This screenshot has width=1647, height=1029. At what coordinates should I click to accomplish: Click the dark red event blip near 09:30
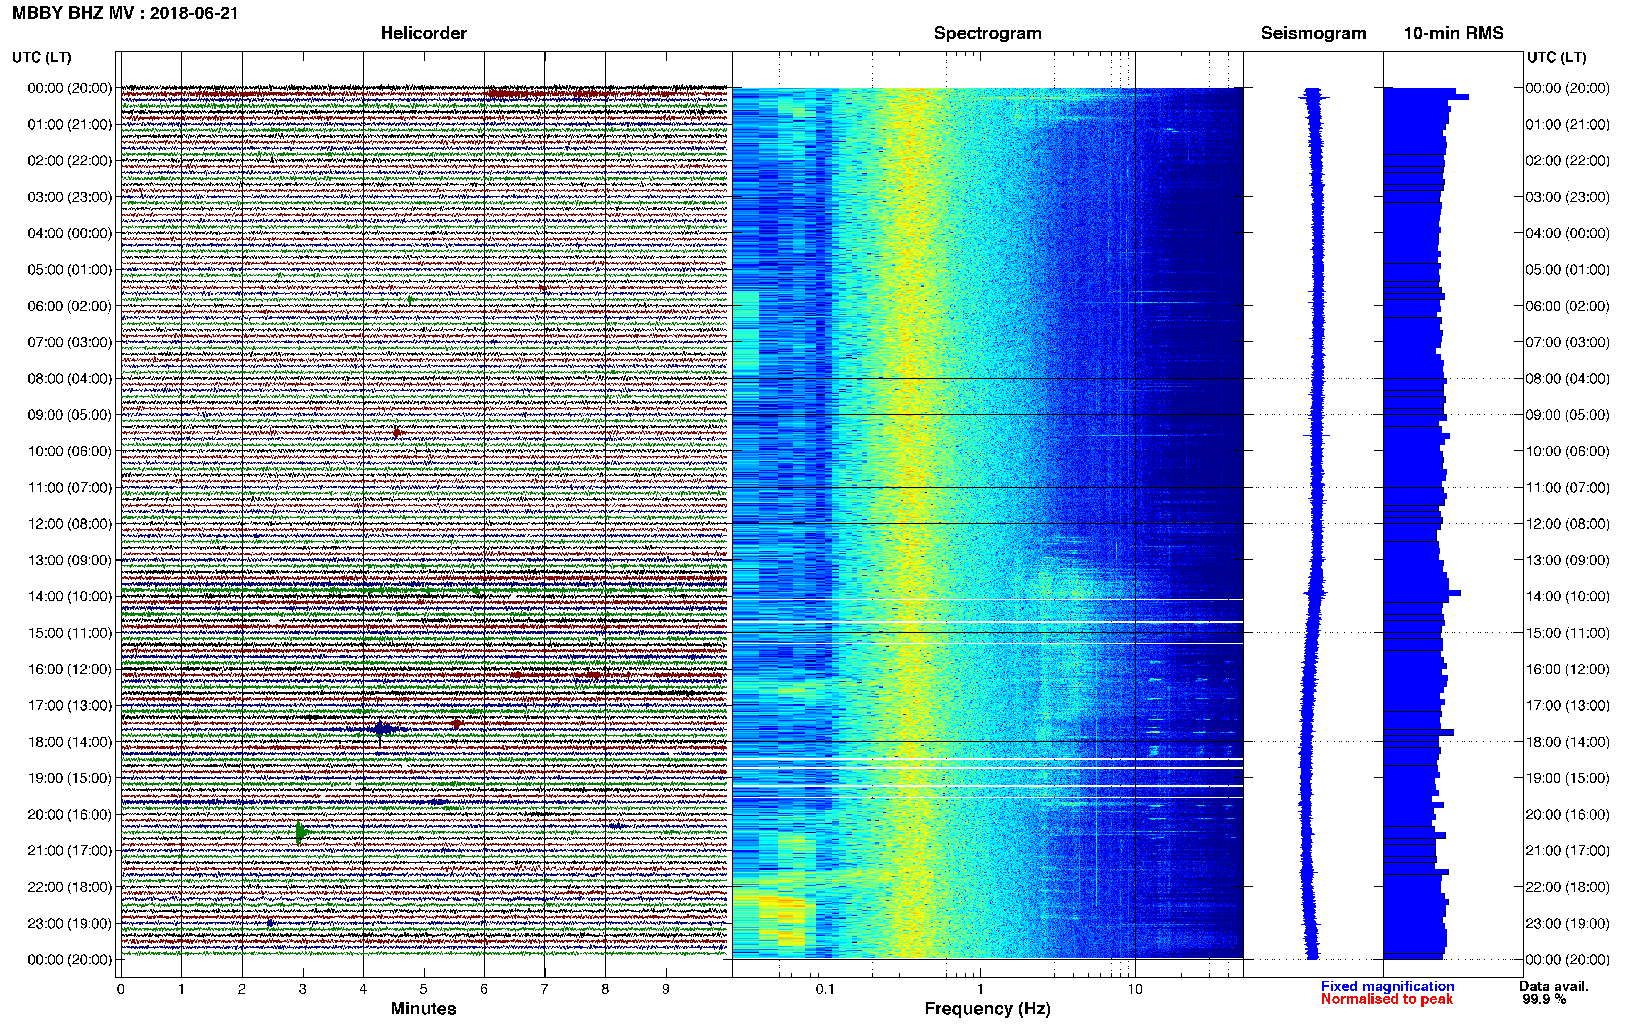(398, 433)
